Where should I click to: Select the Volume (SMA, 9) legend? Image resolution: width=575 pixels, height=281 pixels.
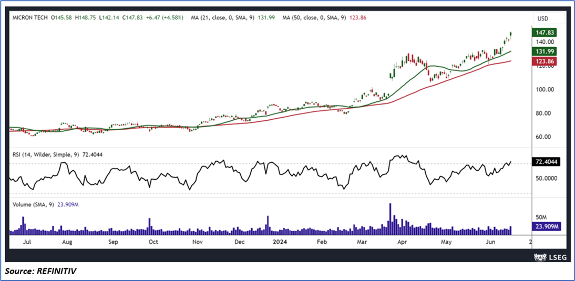point(46,205)
